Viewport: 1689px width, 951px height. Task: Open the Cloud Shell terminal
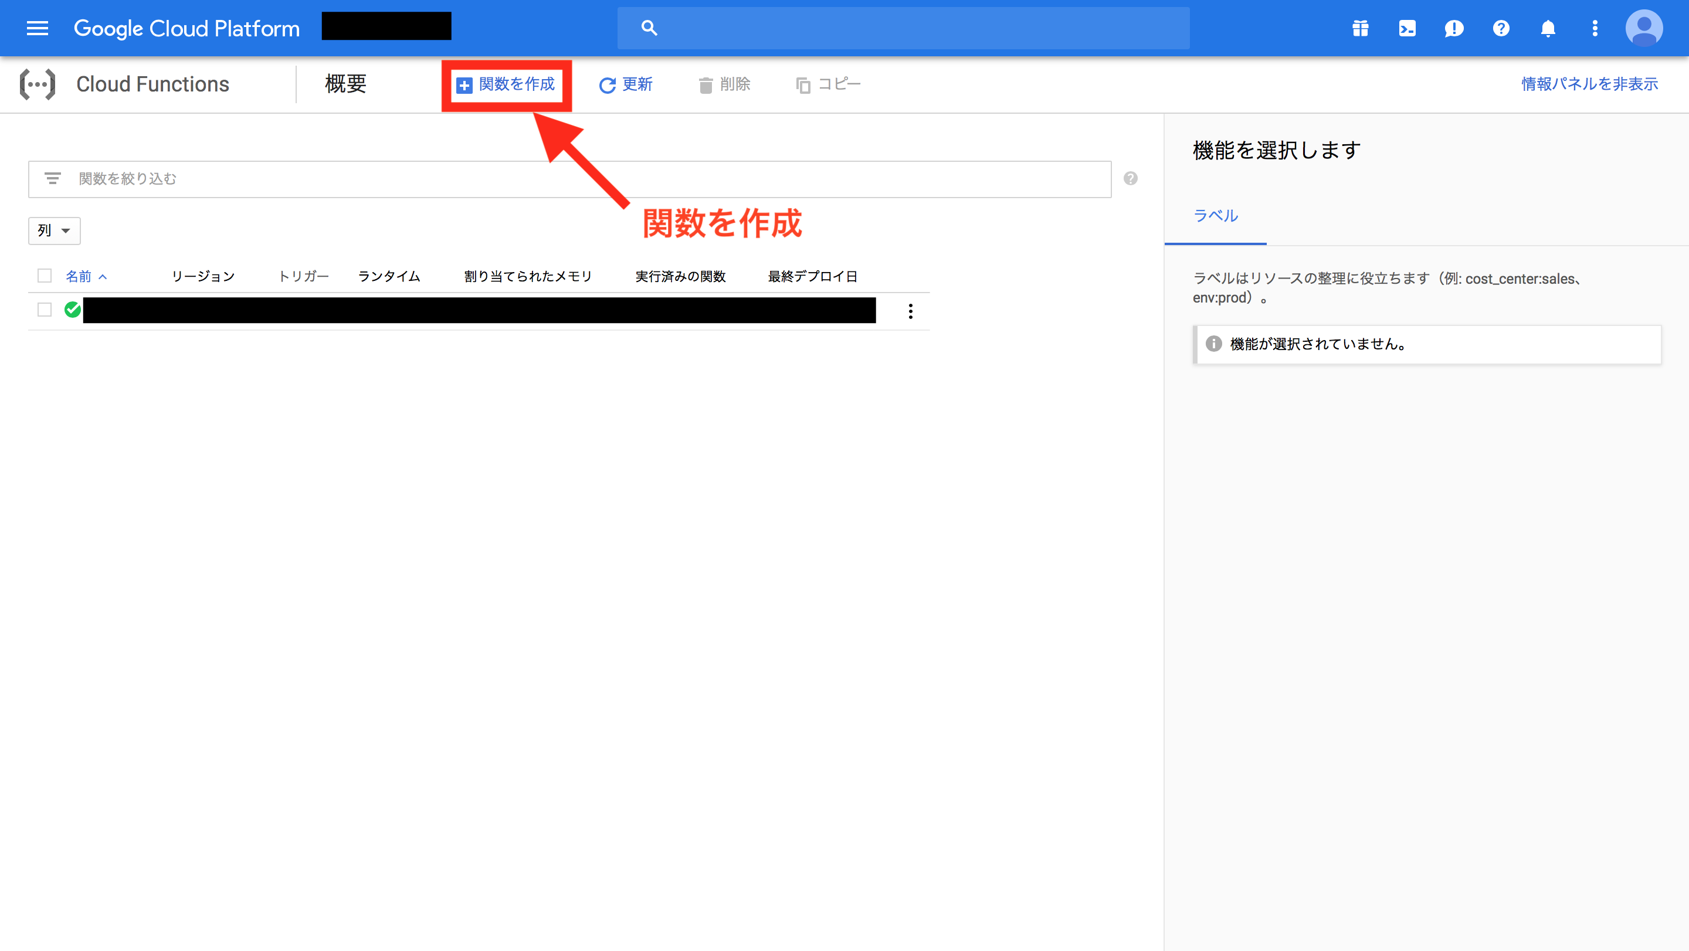click(x=1406, y=28)
